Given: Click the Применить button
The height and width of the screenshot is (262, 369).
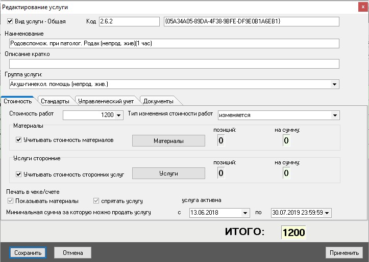Looking at the screenshot, I should point(343,252).
